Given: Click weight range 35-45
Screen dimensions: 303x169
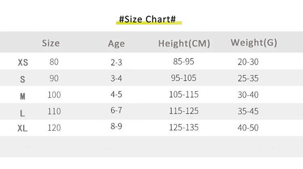Looking at the screenshot, I should (248, 111).
